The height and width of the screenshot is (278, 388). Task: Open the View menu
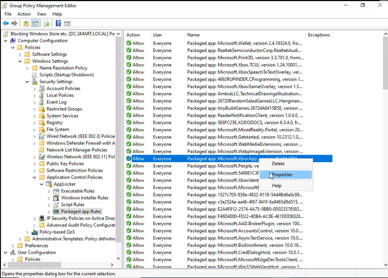[x=42, y=14]
